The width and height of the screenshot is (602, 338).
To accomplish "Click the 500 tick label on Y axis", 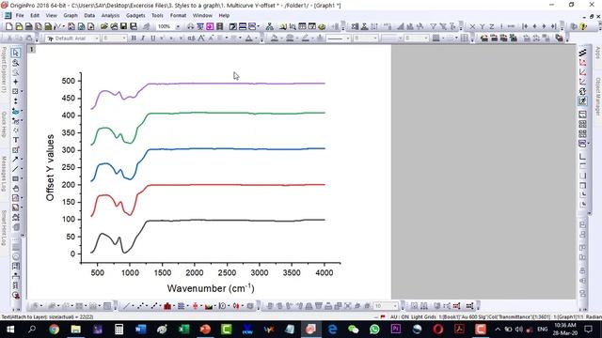I will click(69, 81).
